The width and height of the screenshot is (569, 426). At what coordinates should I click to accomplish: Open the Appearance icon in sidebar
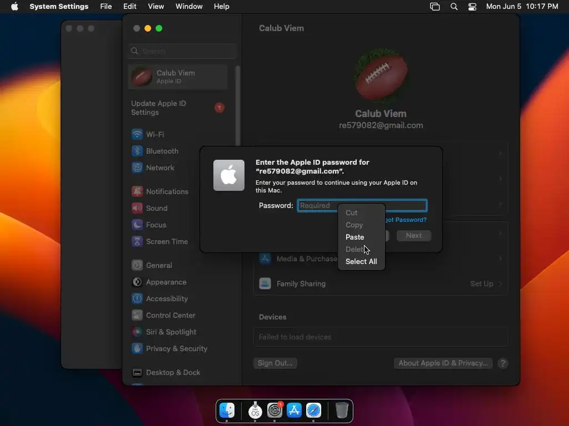click(x=137, y=282)
